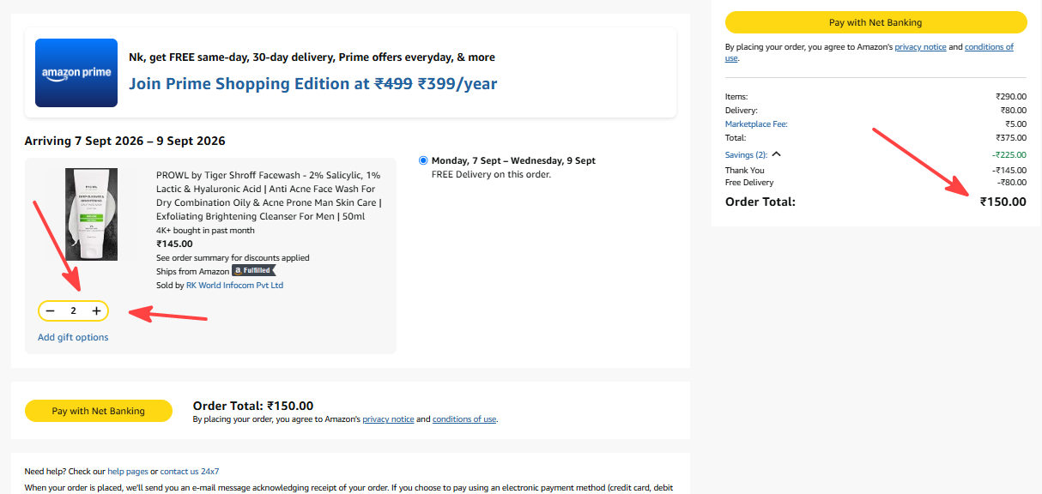Increase quantity with the plus icon
This screenshot has width=1042, height=494.
tap(96, 310)
